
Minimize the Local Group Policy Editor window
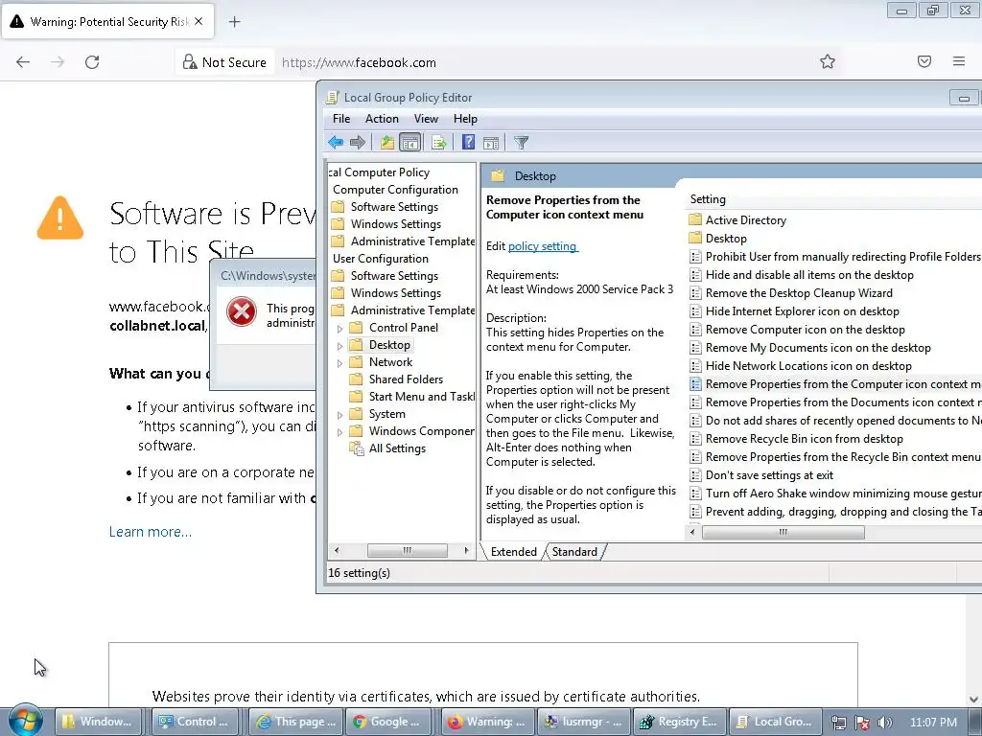(964, 98)
